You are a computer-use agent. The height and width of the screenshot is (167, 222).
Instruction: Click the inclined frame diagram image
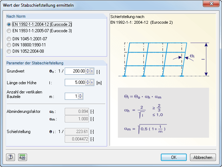pyautogui.click(x=164, y=59)
